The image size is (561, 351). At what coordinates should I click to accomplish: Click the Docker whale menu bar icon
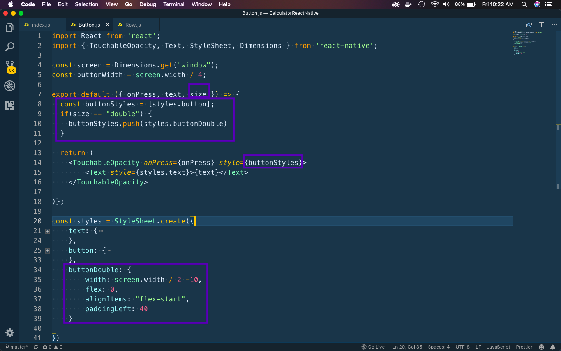click(x=408, y=4)
